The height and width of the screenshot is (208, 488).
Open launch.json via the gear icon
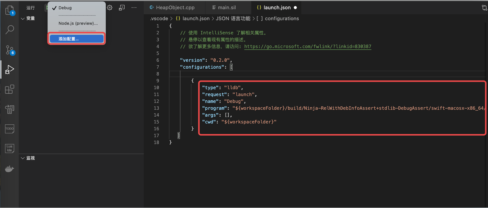pyautogui.click(x=110, y=8)
